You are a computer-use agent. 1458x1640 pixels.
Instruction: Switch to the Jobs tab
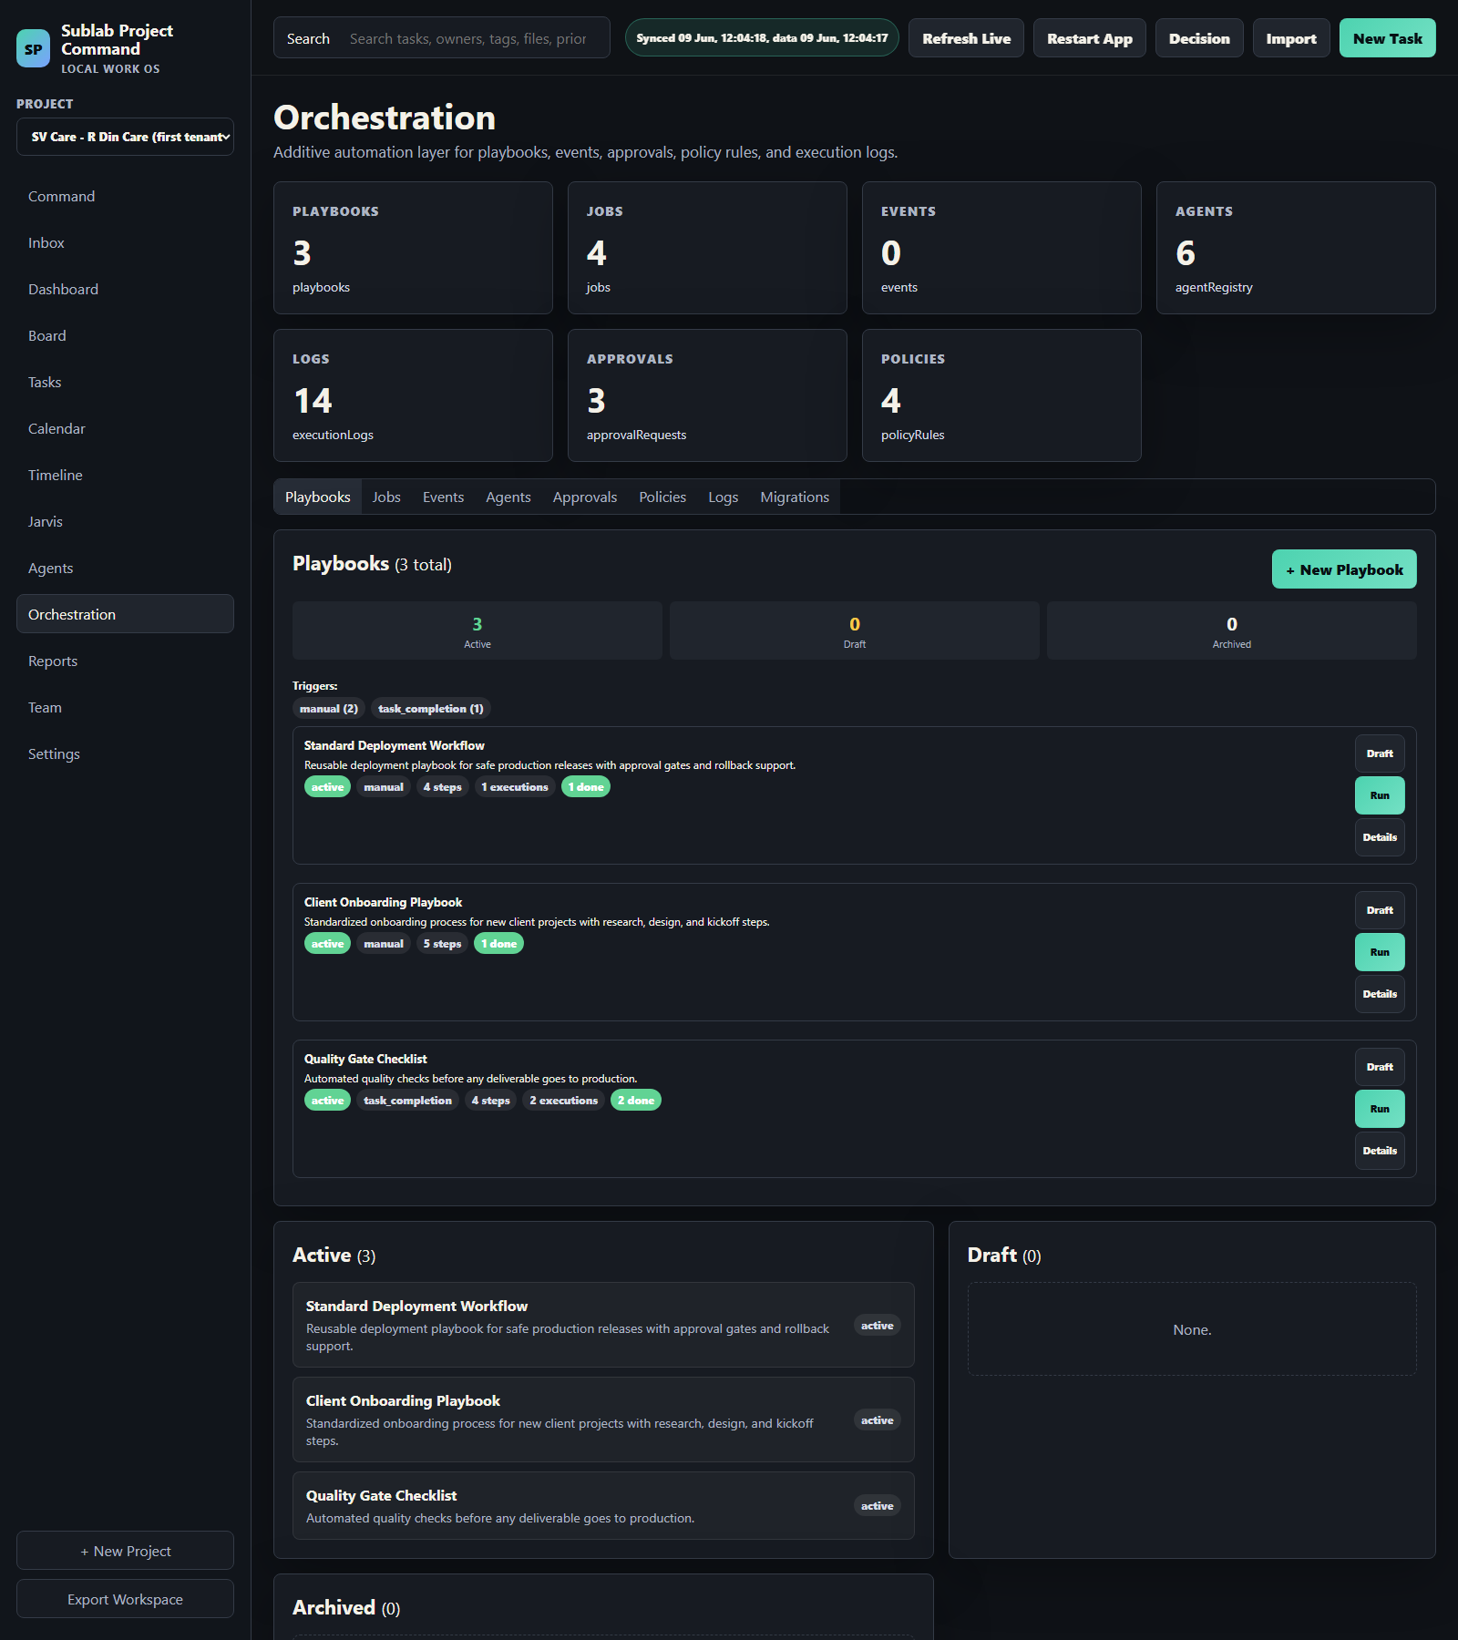(x=386, y=497)
